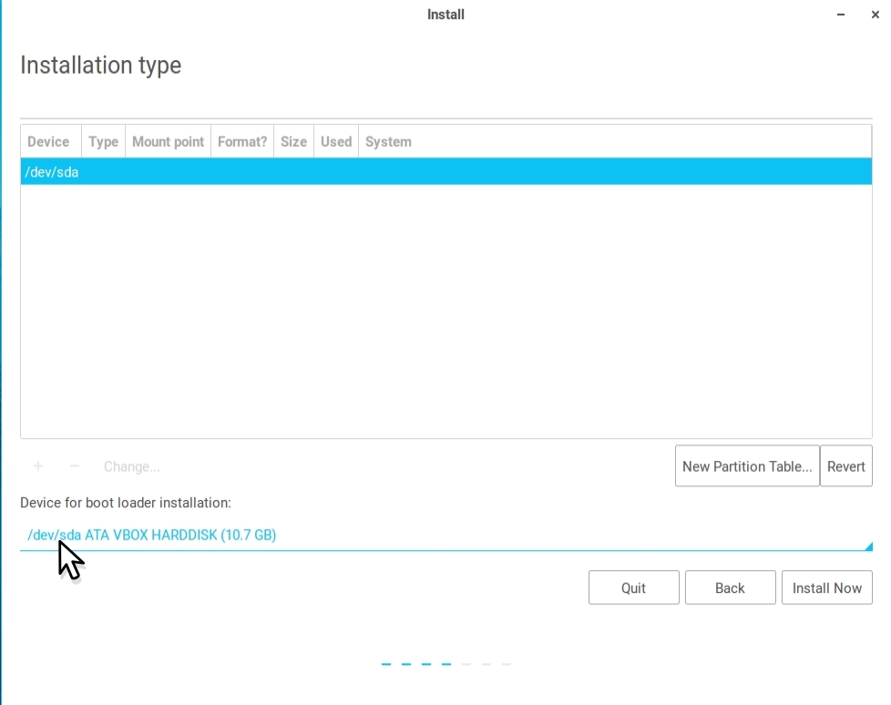This screenshot has height=705, width=891.
Task: Start installation with Install Now
Action: [x=826, y=588]
